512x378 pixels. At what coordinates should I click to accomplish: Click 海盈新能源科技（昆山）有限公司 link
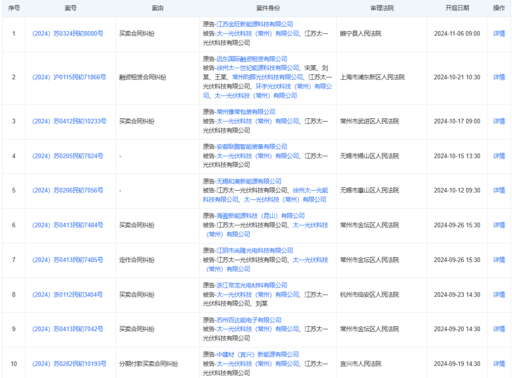[x=261, y=216]
